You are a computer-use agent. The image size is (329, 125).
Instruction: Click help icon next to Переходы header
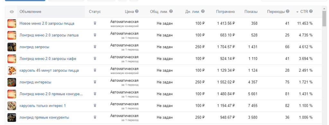click(x=288, y=11)
